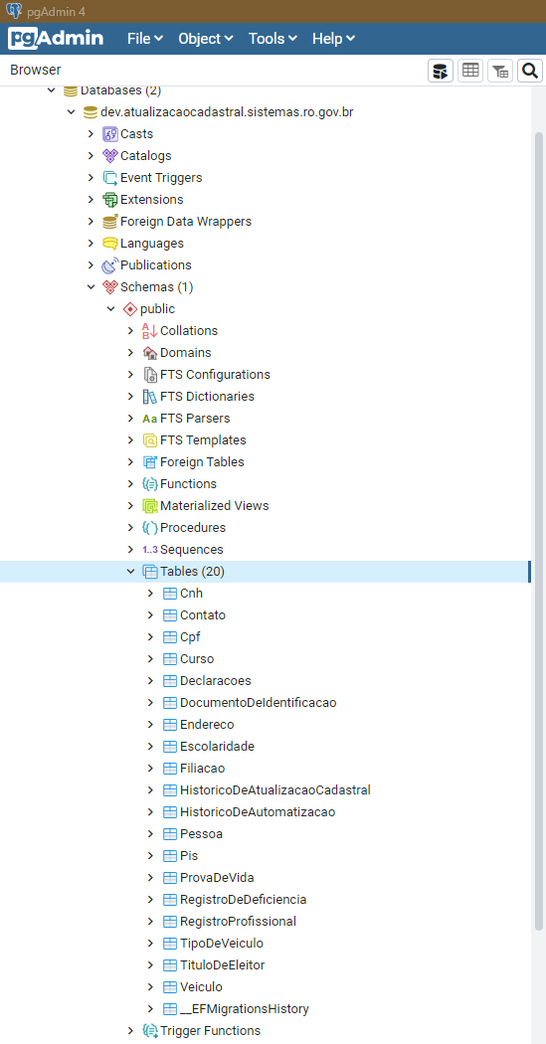
Task: Collapse the Databases (2) node
Action: click(x=52, y=90)
